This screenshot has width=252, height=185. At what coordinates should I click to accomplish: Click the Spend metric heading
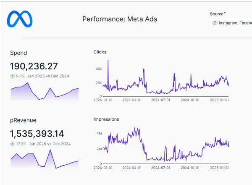18,53
